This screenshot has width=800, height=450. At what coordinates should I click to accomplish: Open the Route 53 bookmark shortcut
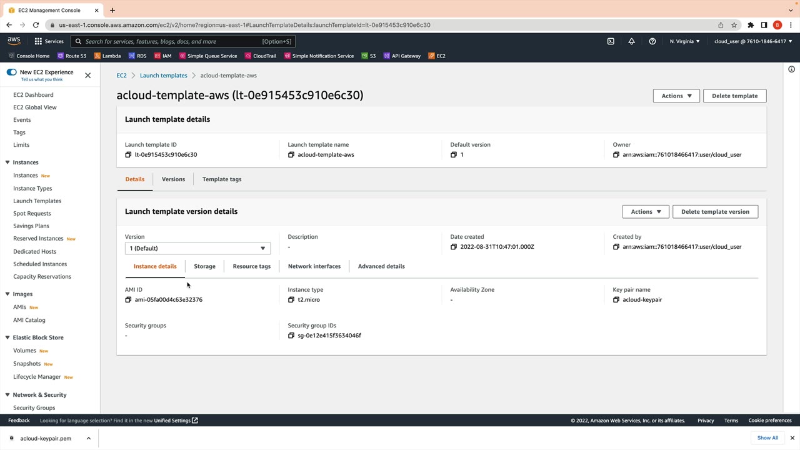click(72, 56)
